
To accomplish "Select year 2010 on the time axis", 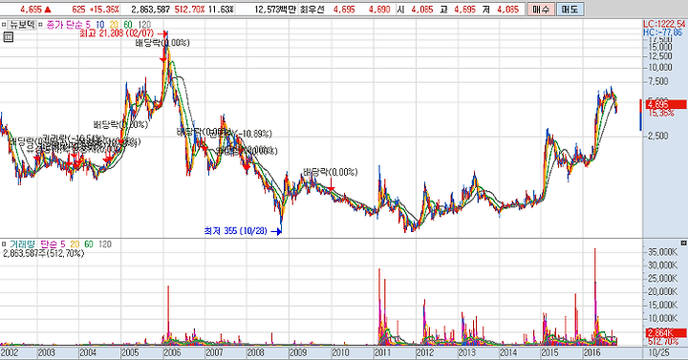I will pyautogui.click(x=340, y=352).
